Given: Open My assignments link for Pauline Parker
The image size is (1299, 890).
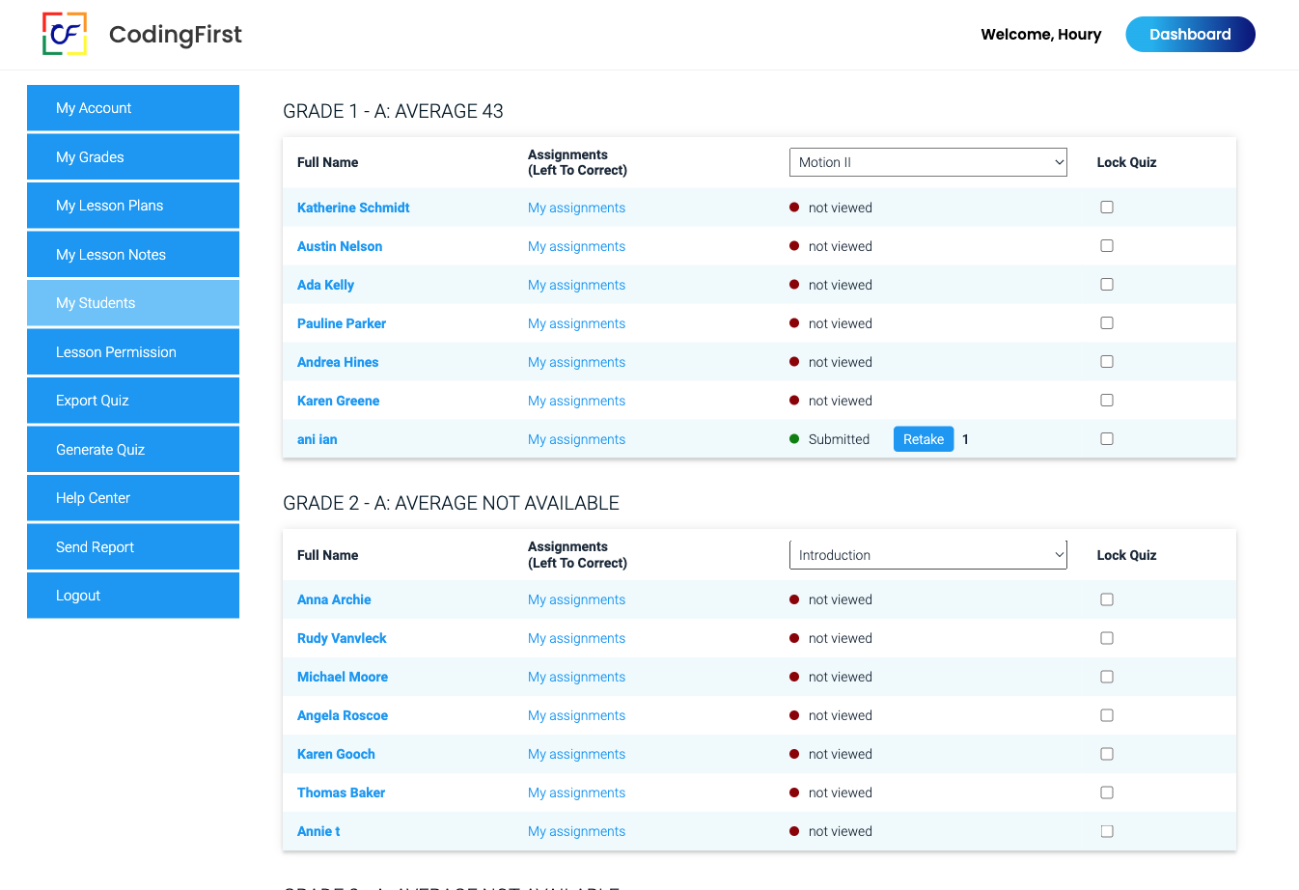Looking at the screenshot, I should click(x=576, y=323).
